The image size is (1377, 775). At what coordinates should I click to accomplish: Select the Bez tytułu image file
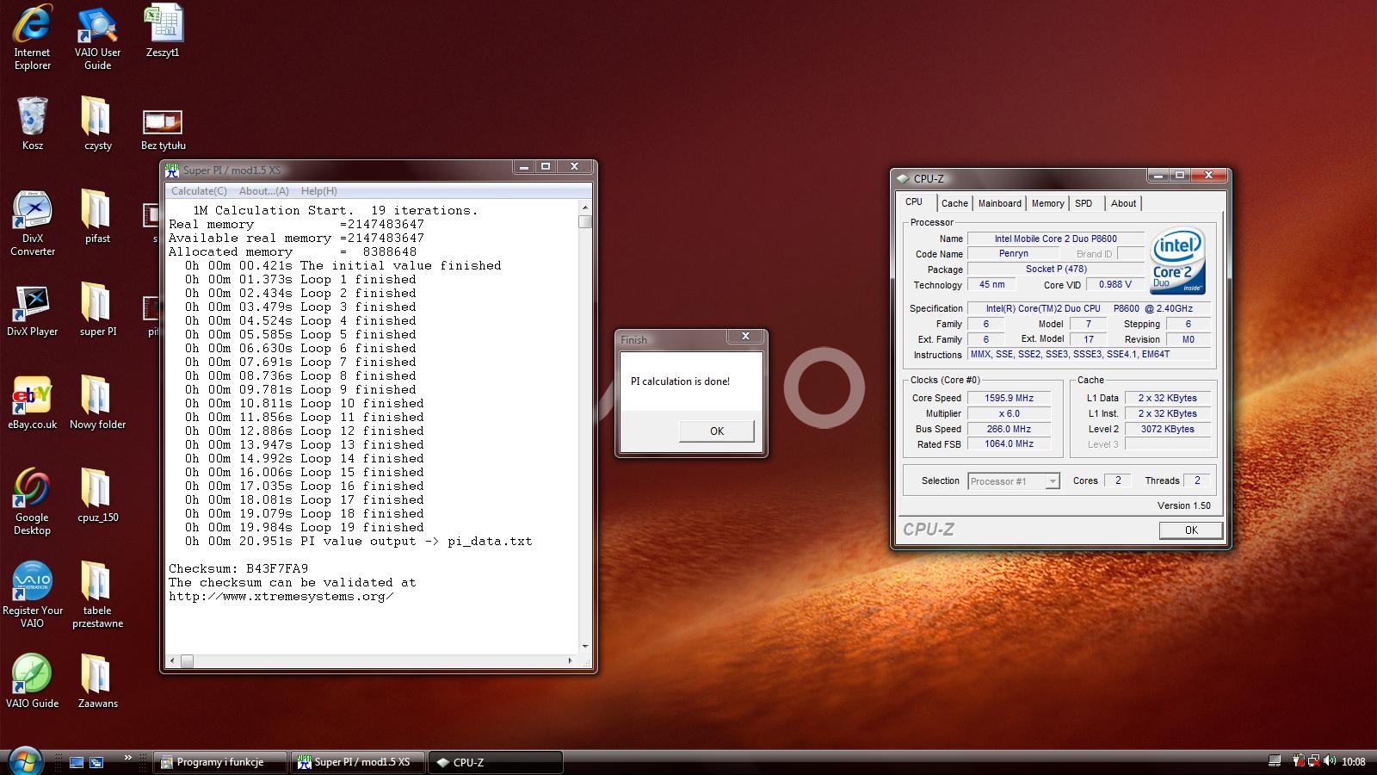[x=163, y=129]
